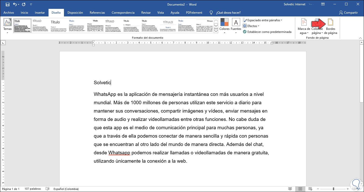364x192 pixels.
Task: Go to the Insertar tab
Action: tap(40, 13)
